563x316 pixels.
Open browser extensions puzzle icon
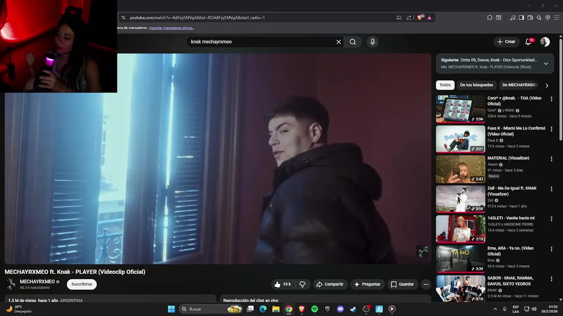tap(490, 18)
